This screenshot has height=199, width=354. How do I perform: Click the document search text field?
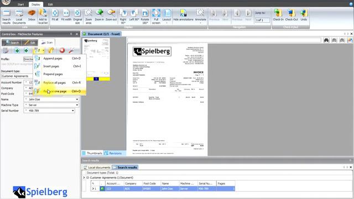pos(224,40)
